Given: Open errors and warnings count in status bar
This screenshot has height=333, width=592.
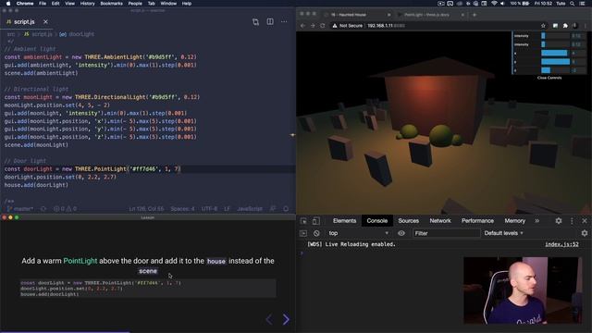Looking at the screenshot, I should pyautogui.click(x=65, y=208).
